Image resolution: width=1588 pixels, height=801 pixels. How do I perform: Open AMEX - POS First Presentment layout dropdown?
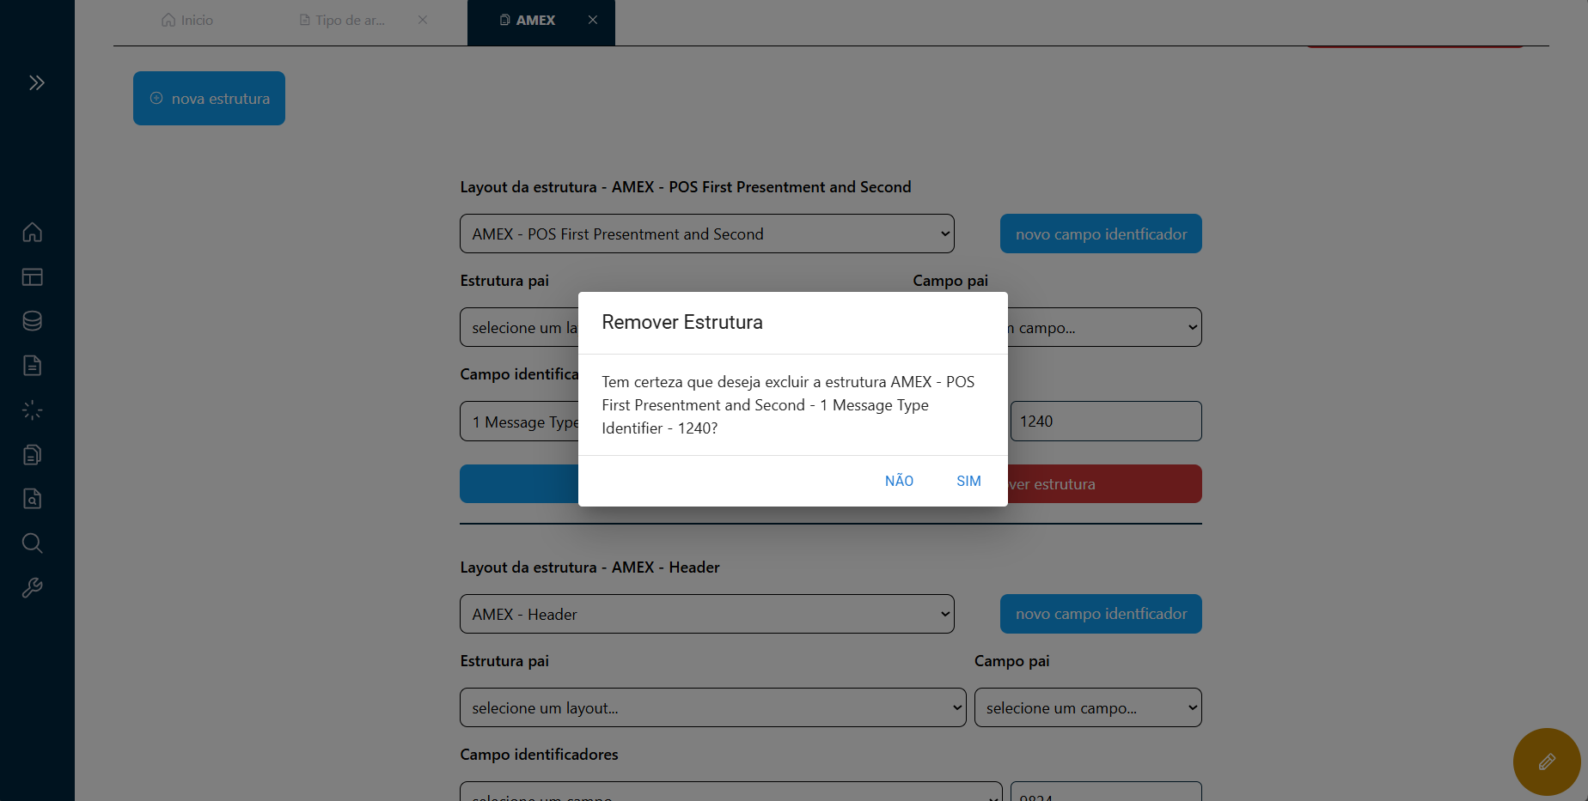click(706, 234)
